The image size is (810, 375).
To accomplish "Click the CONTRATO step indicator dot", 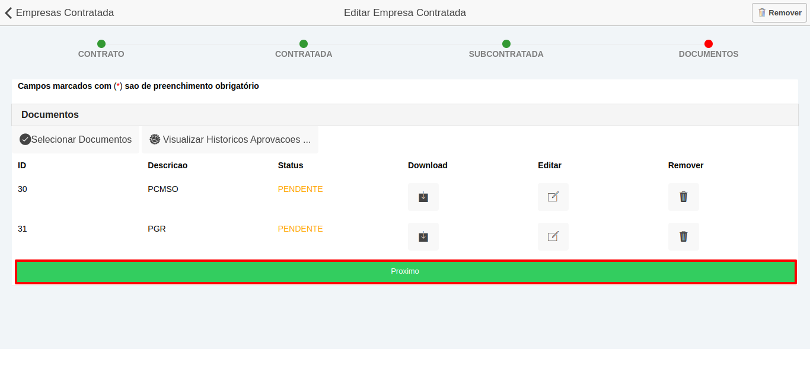I will pos(101,43).
